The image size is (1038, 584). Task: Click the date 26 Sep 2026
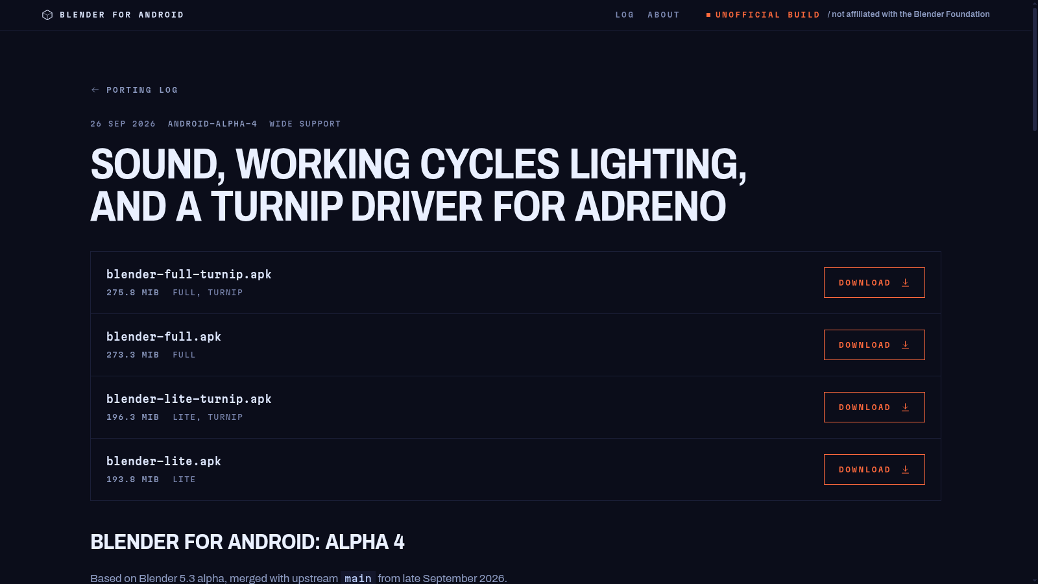[x=123, y=124]
